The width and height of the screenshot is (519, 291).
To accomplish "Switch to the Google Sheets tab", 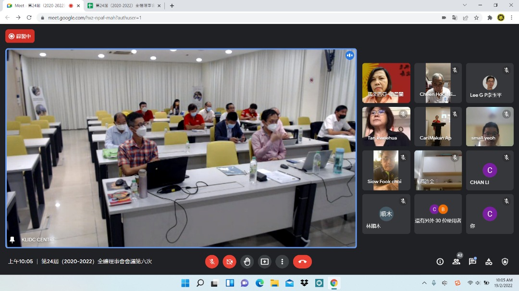I will click(x=123, y=6).
